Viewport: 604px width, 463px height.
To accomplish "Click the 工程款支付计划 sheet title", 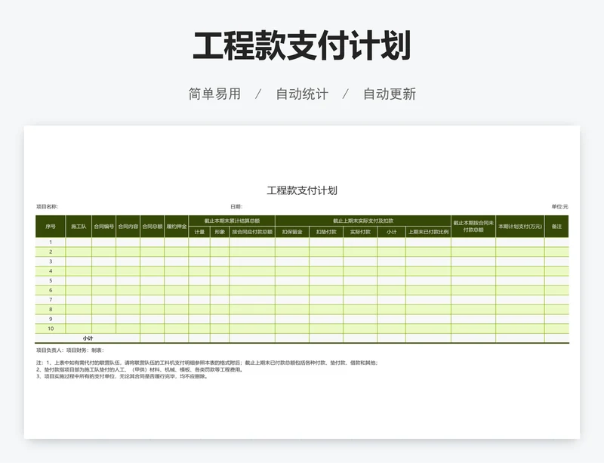I will click(x=302, y=190).
